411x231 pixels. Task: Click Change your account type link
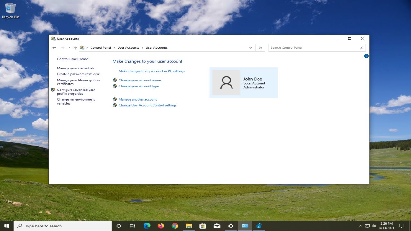click(x=139, y=86)
